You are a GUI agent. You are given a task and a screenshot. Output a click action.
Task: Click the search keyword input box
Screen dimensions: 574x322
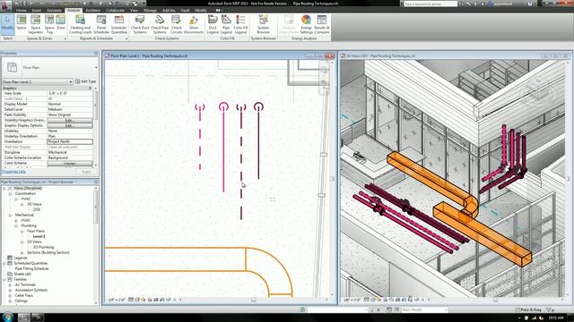click(430, 4)
